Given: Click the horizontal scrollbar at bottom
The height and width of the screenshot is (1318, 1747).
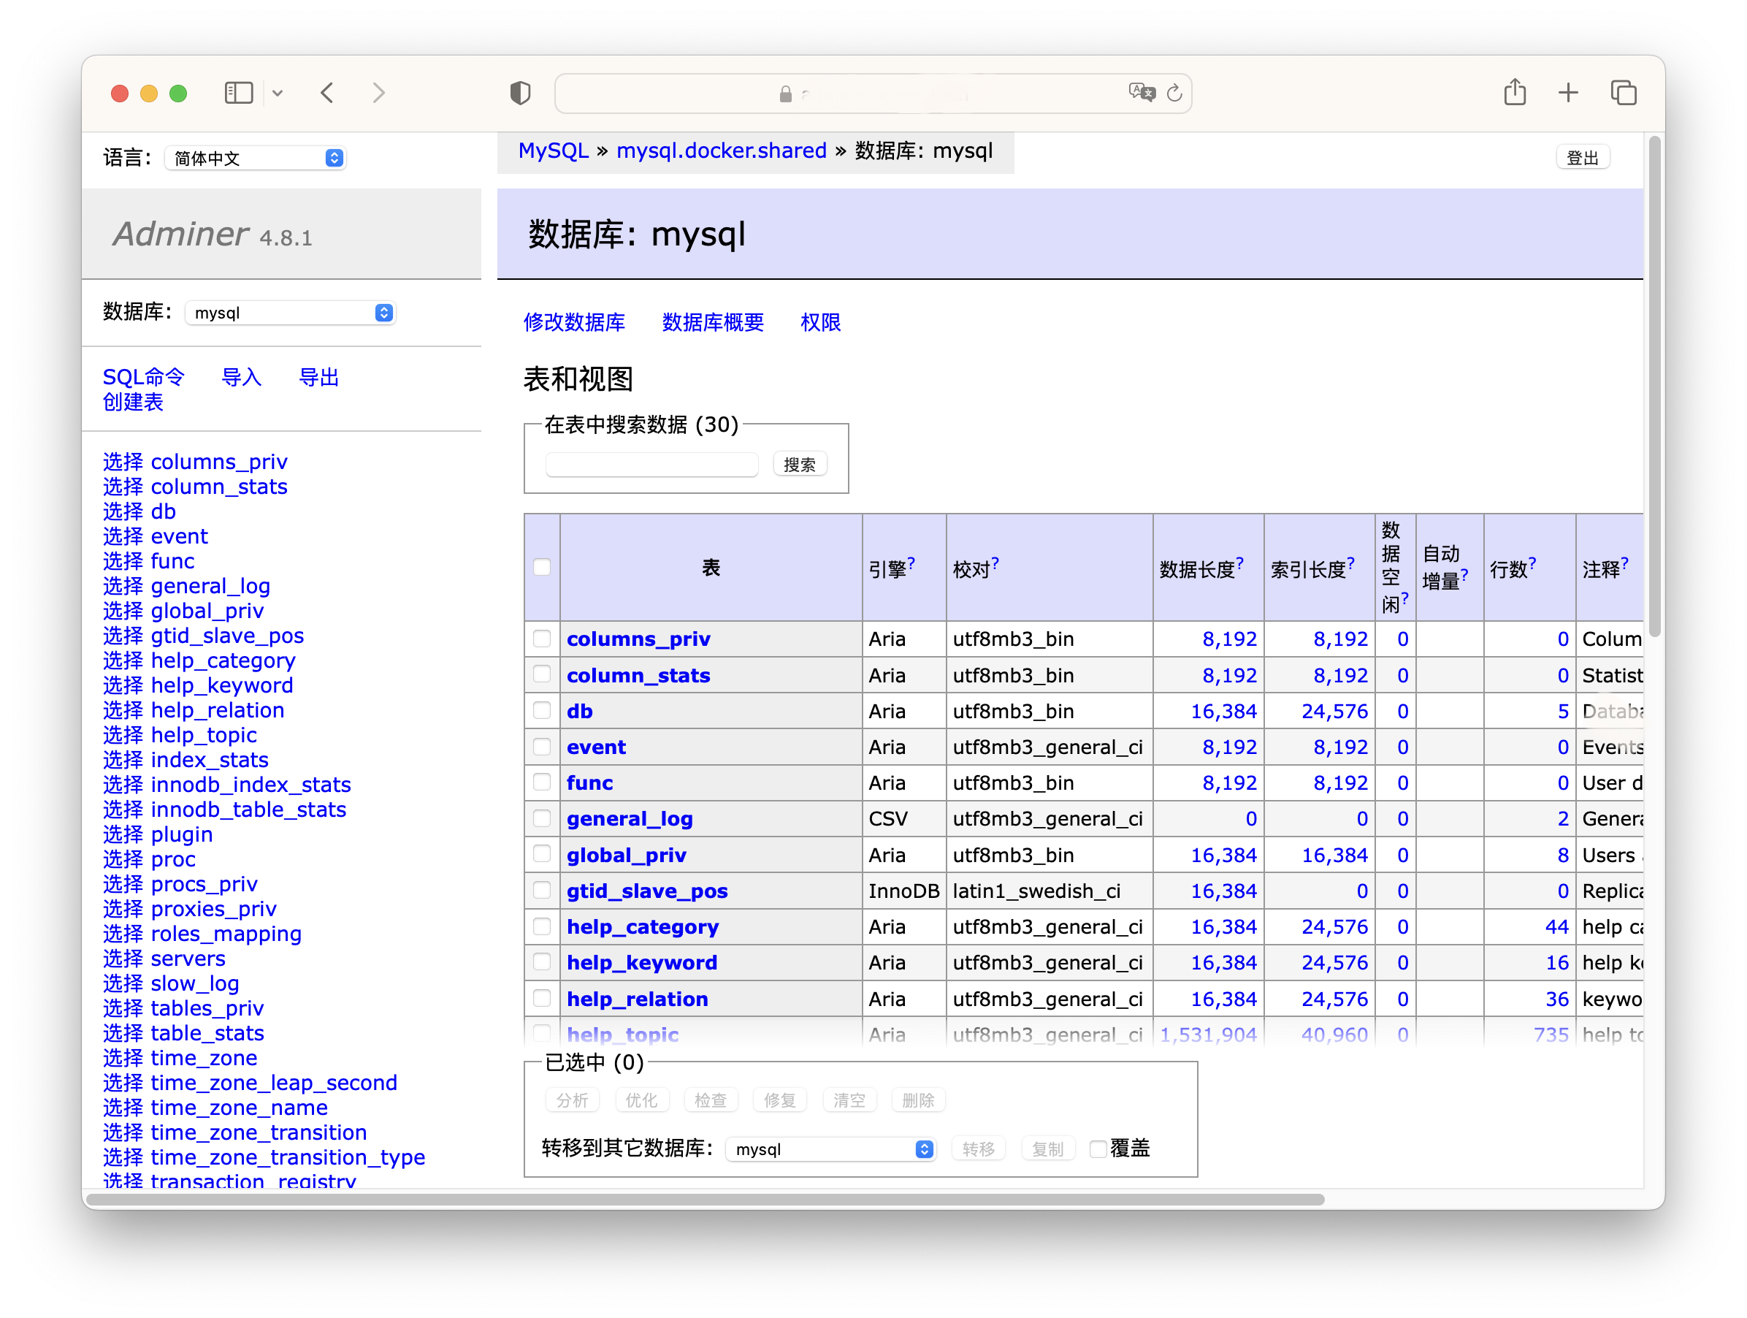Looking at the screenshot, I should coord(705,1200).
